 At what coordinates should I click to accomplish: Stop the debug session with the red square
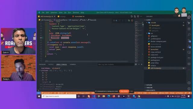pyautogui.click(x=132, y=21)
